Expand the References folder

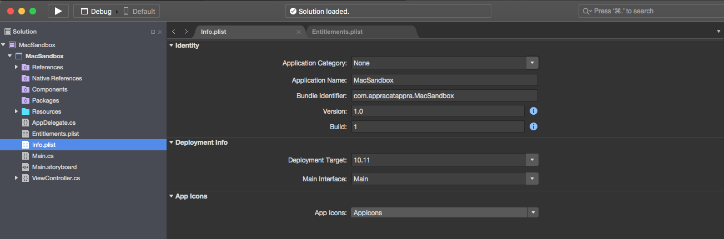(17, 67)
